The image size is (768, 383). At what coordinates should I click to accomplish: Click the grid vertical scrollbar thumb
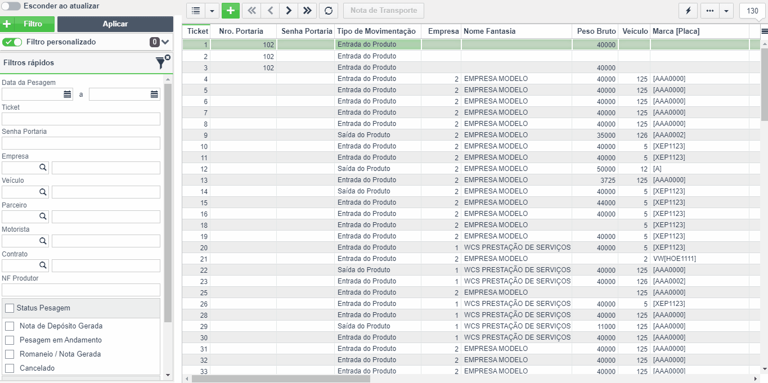pyautogui.click(x=764, y=84)
